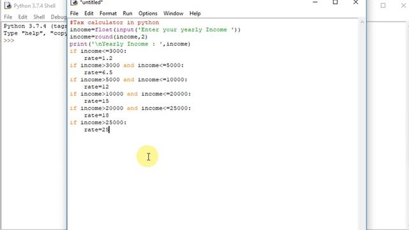Click the '#Tax calculator in python' comment line
The width and height of the screenshot is (409, 230).
pos(114,22)
